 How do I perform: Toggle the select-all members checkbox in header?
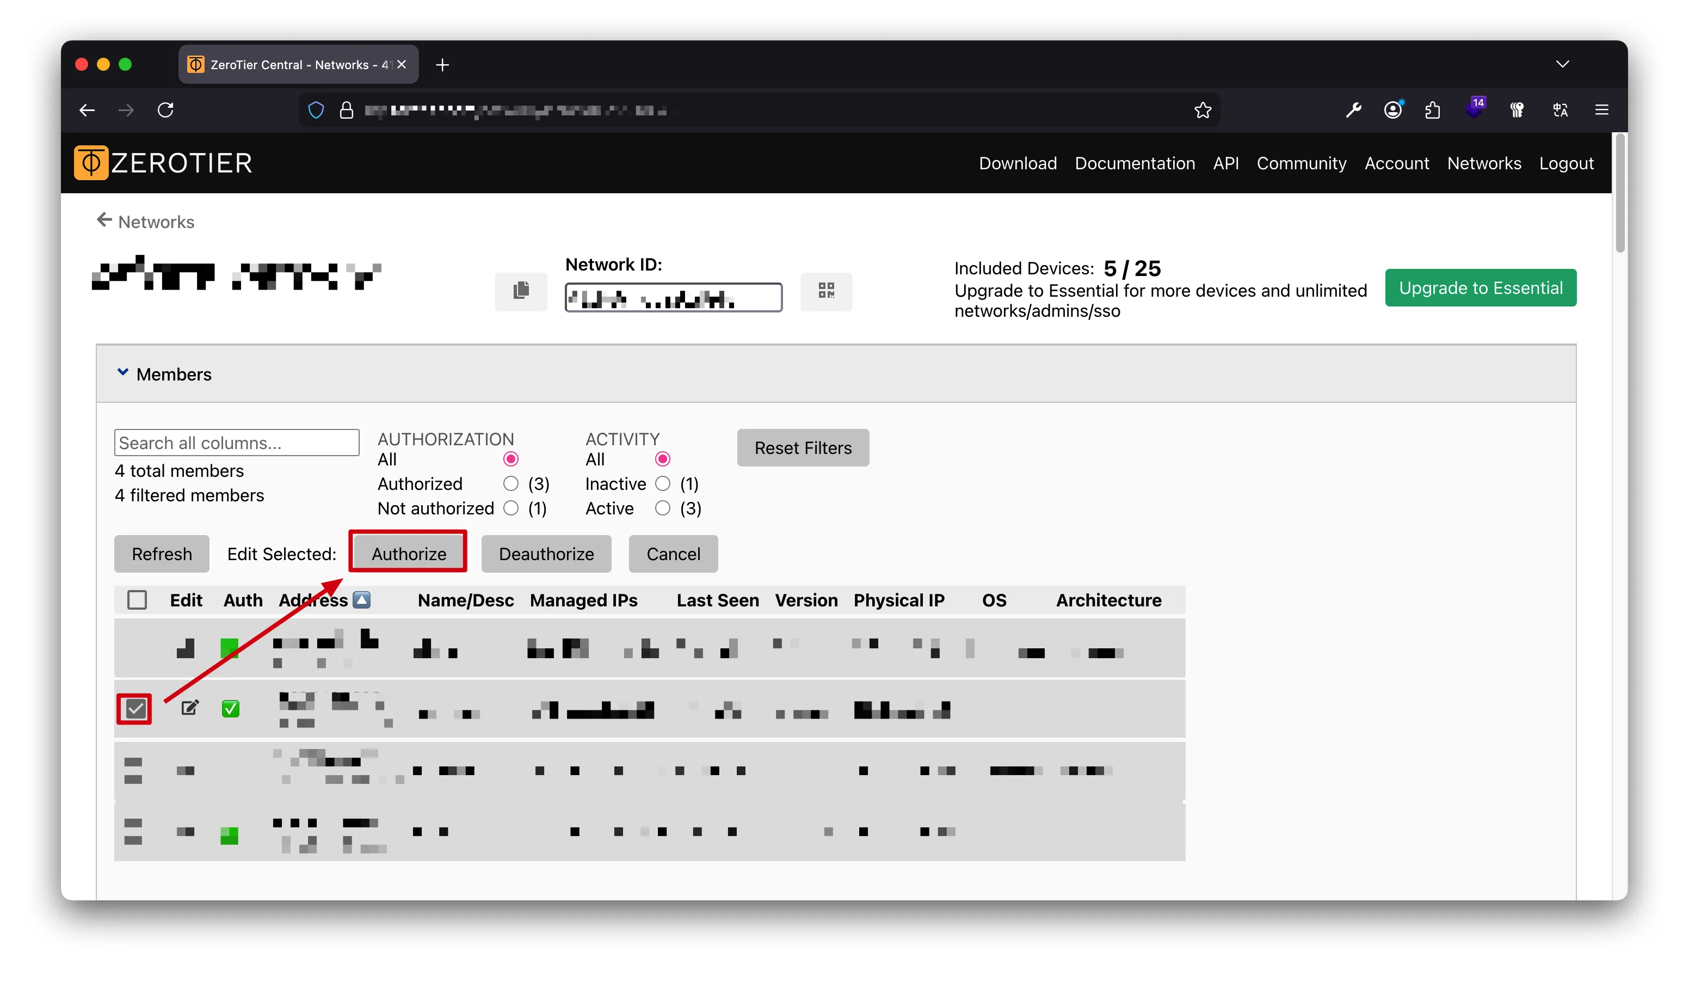tap(137, 600)
